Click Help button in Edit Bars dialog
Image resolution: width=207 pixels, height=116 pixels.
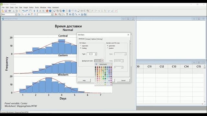click(84, 81)
